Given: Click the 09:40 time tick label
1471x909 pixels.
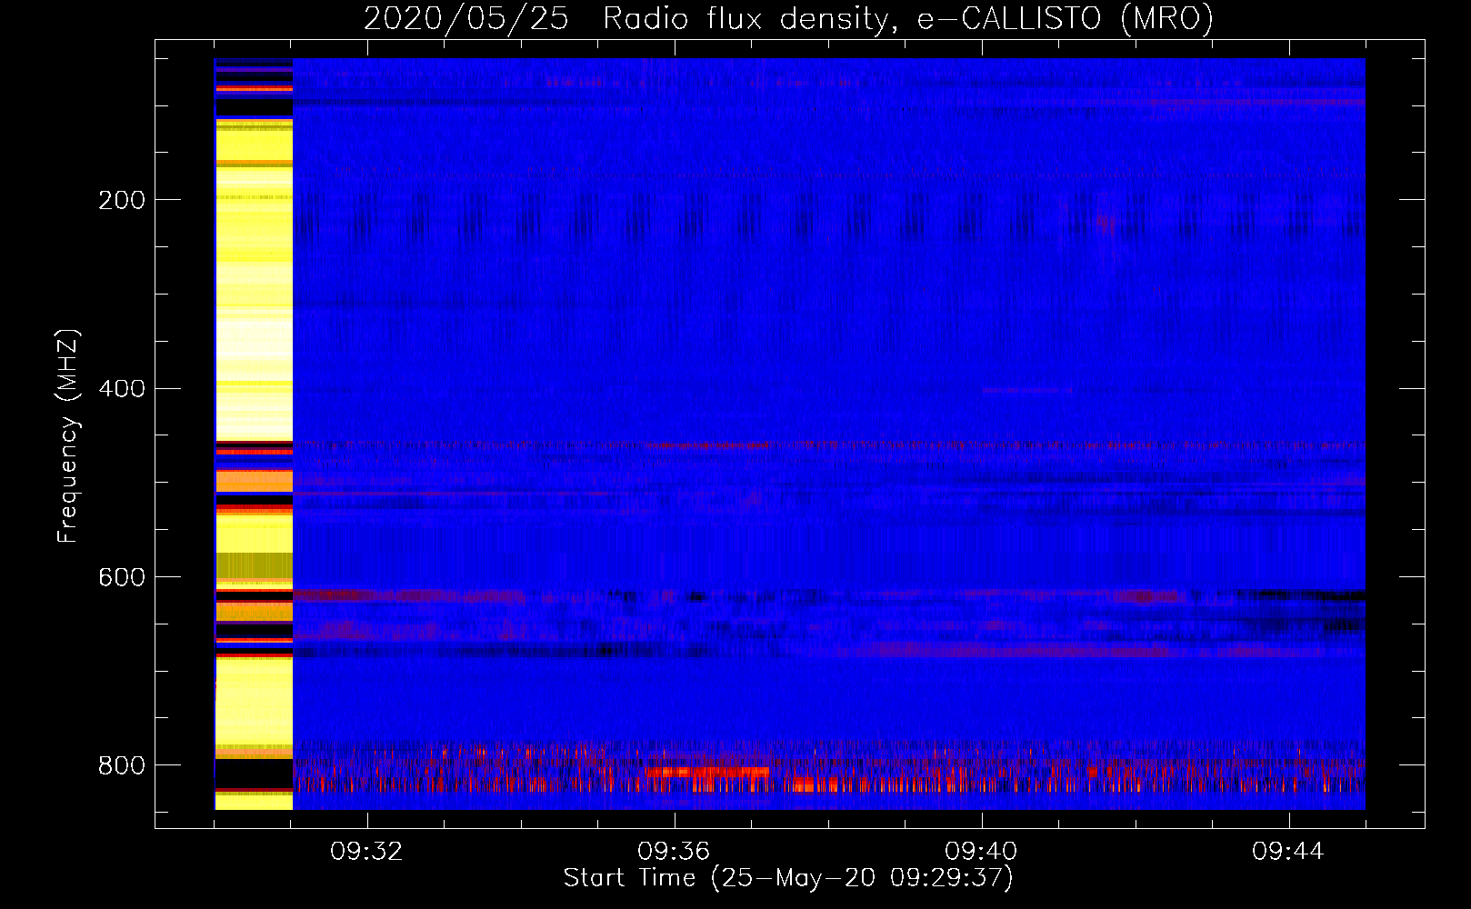Looking at the screenshot, I should coord(981,852).
